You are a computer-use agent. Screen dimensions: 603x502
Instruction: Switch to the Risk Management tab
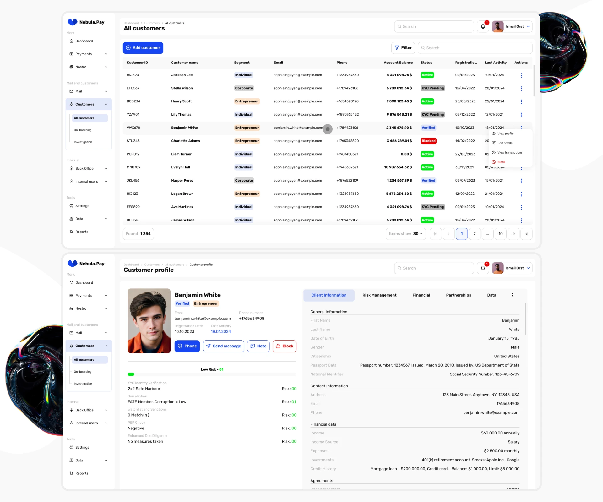(x=379, y=295)
